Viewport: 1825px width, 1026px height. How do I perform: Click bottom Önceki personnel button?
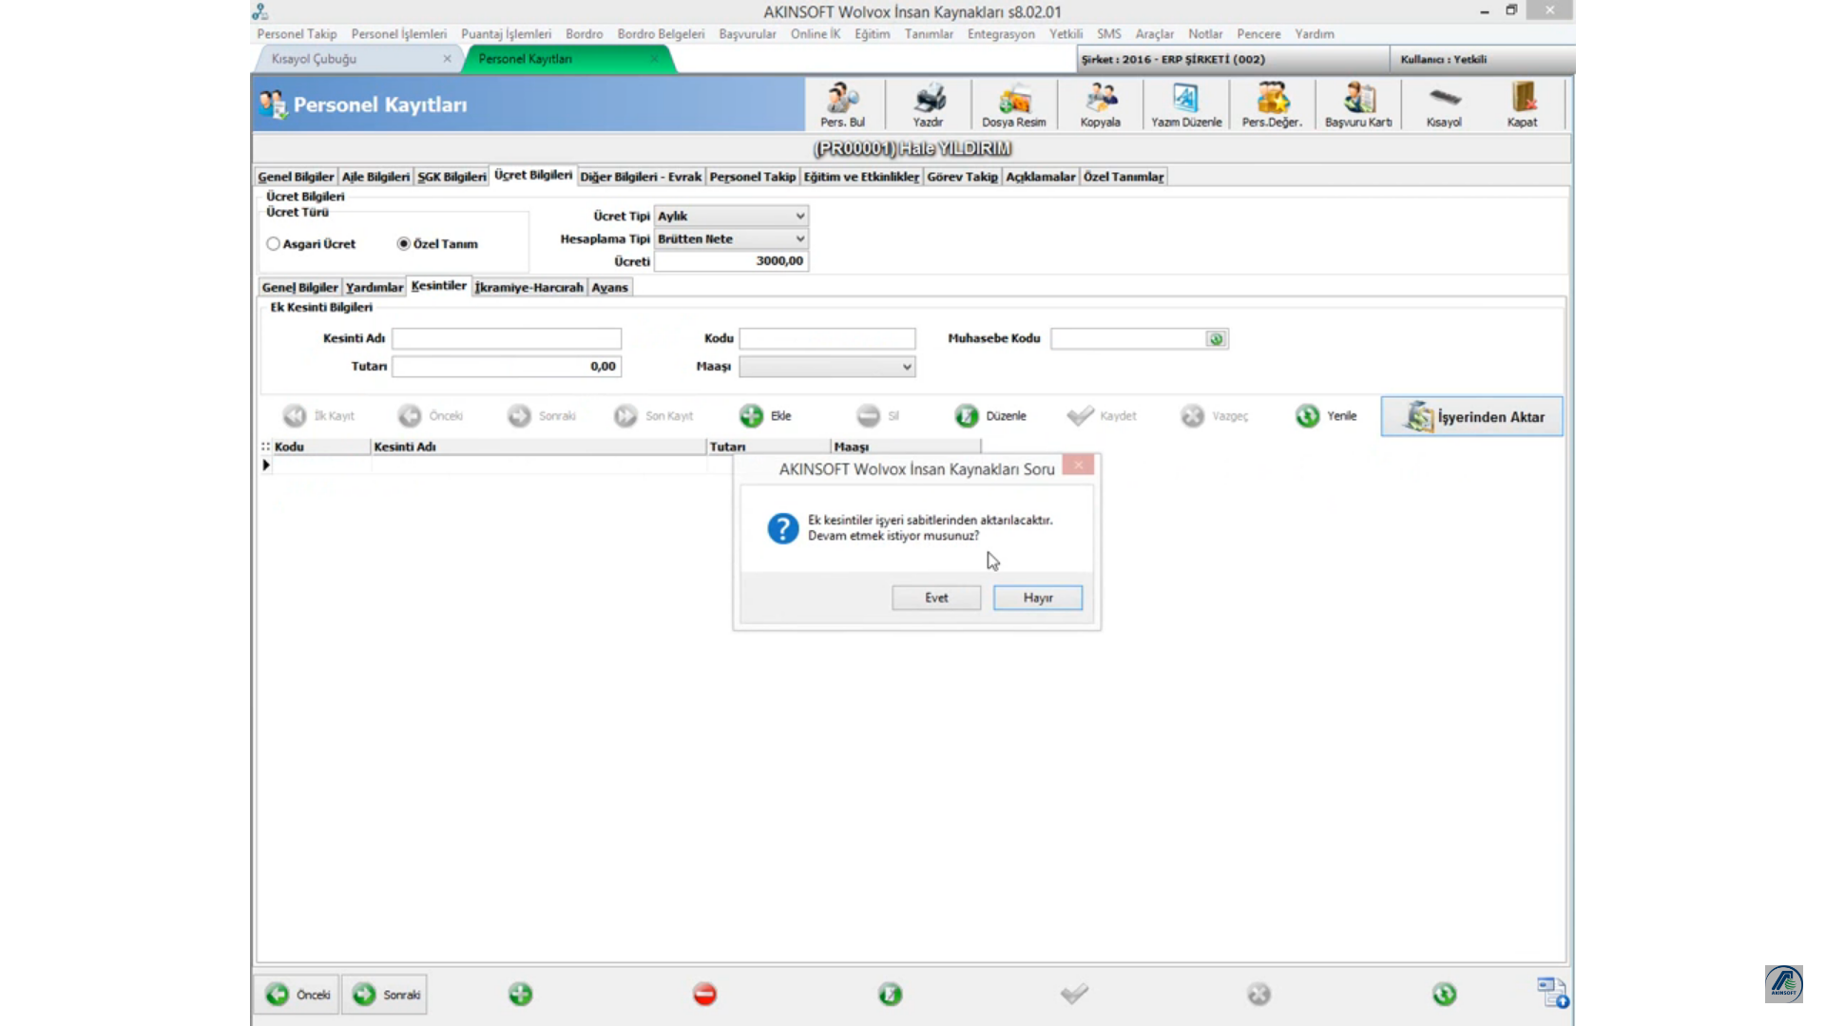click(x=297, y=995)
